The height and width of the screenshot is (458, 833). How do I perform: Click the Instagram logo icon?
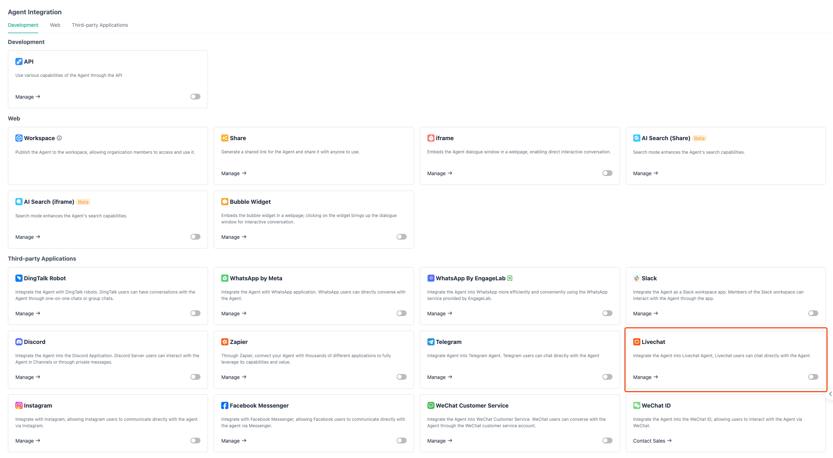19,405
